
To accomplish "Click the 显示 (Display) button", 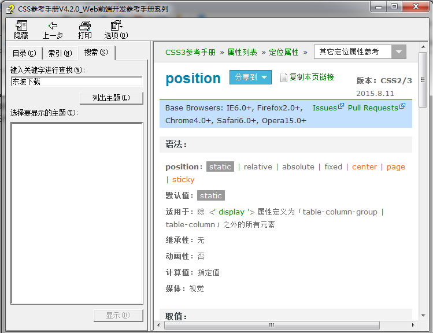I will click(118, 315).
